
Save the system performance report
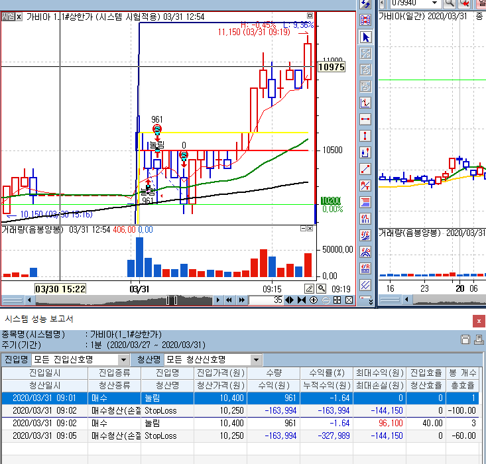coord(465,340)
